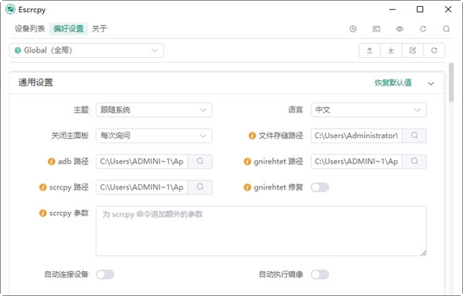Open the schedule clock icon in top toolbar
This screenshot has height=296, width=463.
[x=353, y=29]
